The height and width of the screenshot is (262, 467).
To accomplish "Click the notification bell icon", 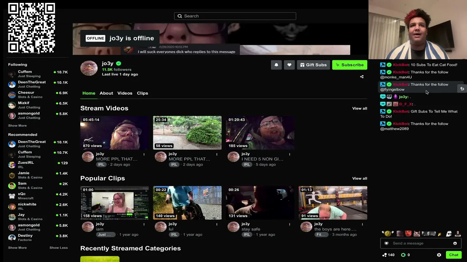I will point(276,65).
